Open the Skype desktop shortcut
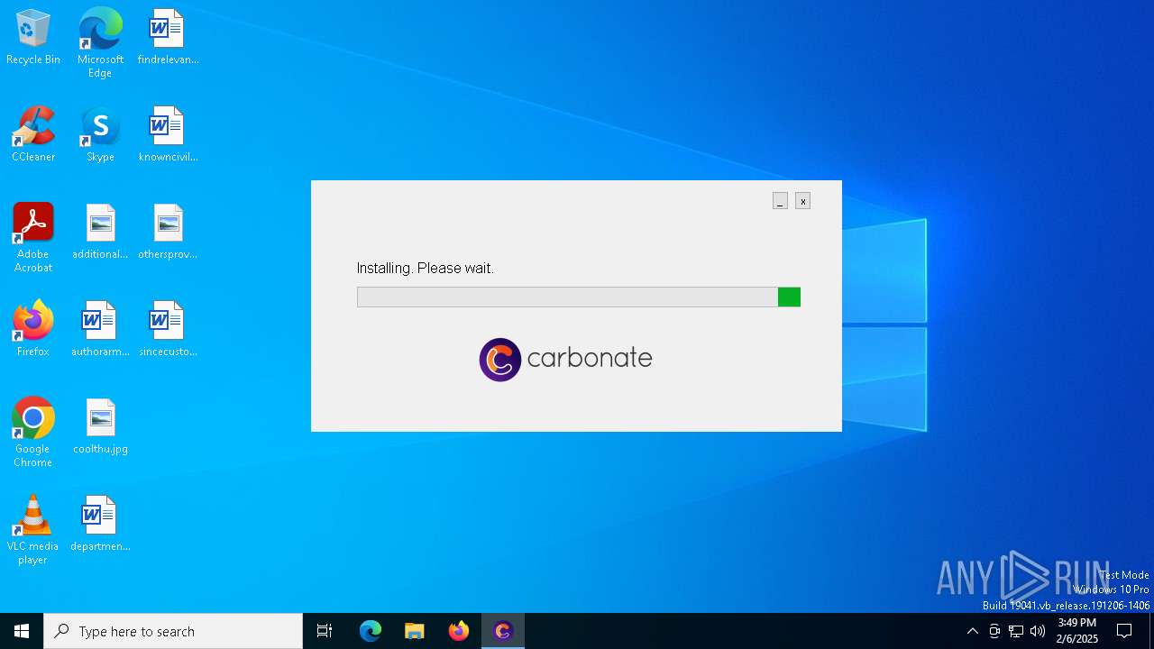 (x=100, y=135)
